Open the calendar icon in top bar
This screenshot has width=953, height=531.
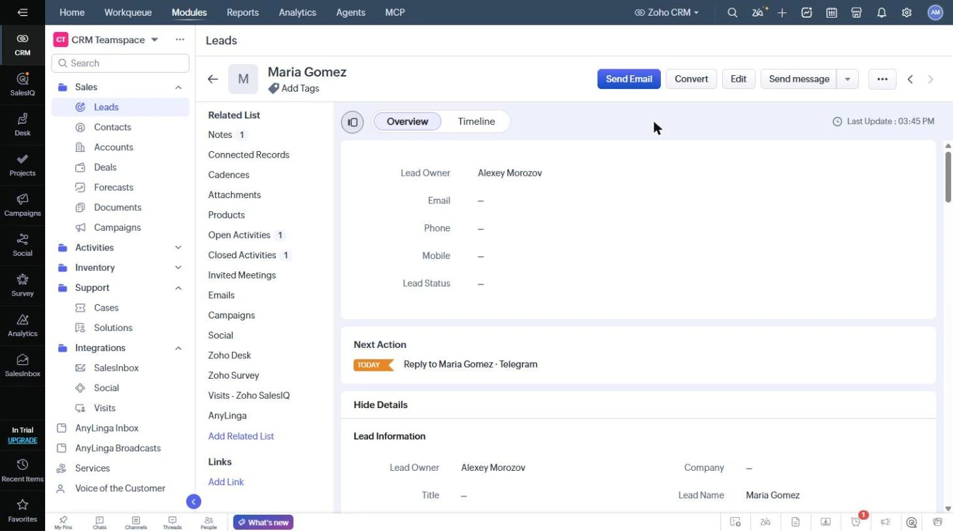pos(832,12)
